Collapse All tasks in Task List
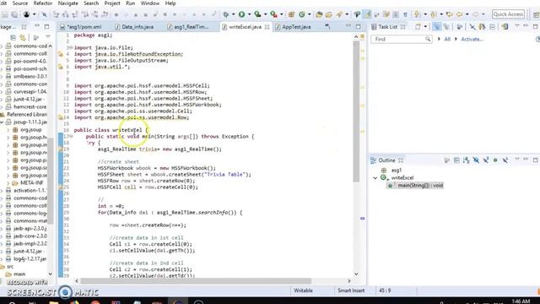The width and height of the screenshot is (540, 304). click(493, 26)
